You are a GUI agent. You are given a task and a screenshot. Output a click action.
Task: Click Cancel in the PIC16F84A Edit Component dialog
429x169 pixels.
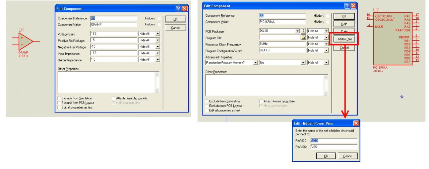[x=344, y=48]
